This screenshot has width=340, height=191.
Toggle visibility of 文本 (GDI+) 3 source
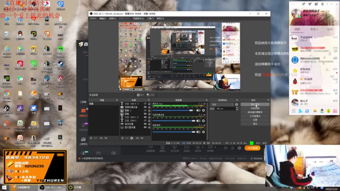tap(145, 104)
